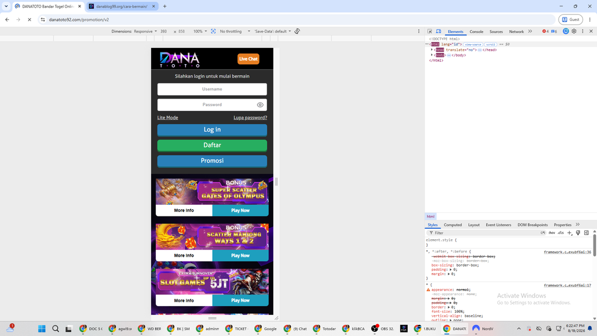Toggle computed styles sidebar icon
597x336 pixels.
[x=587, y=233]
